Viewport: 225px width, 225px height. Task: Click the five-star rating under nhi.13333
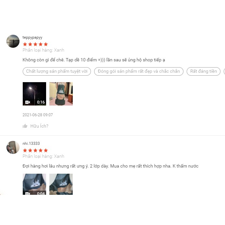pos(35,150)
